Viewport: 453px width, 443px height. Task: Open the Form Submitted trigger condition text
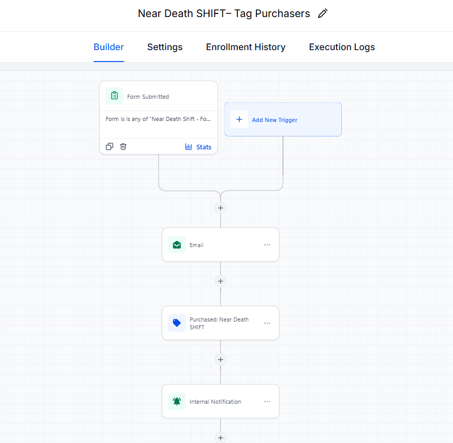click(158, 119)
